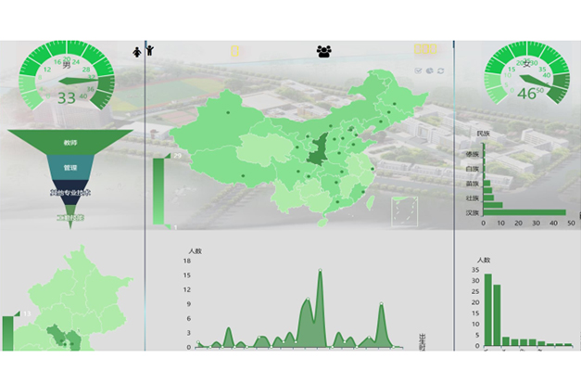Select the light green Qinghai province
The height and width of the screenshot is (383, 581).
[265, 148]
